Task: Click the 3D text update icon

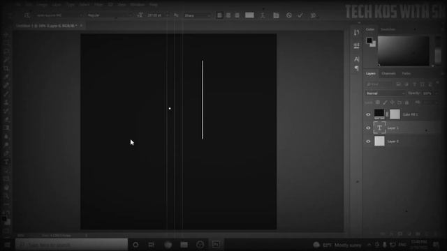Action: [x=314, y=15]
